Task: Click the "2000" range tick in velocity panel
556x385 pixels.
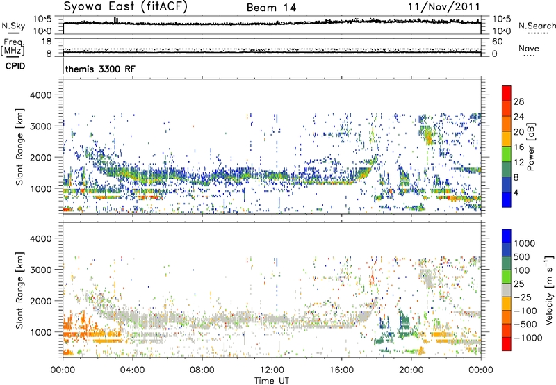Action: tap(40, 302)
